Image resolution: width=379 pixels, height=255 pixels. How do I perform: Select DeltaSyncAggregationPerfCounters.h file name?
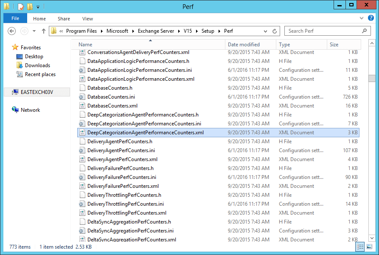tap(129, 222)
